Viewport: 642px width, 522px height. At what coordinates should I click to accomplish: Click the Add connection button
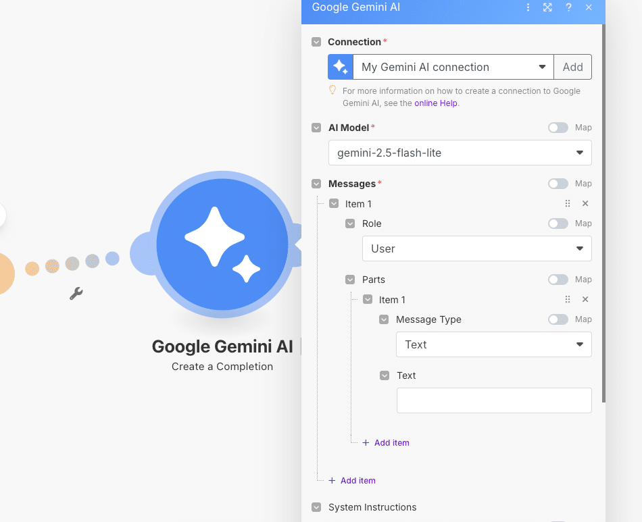coord(573,67)
